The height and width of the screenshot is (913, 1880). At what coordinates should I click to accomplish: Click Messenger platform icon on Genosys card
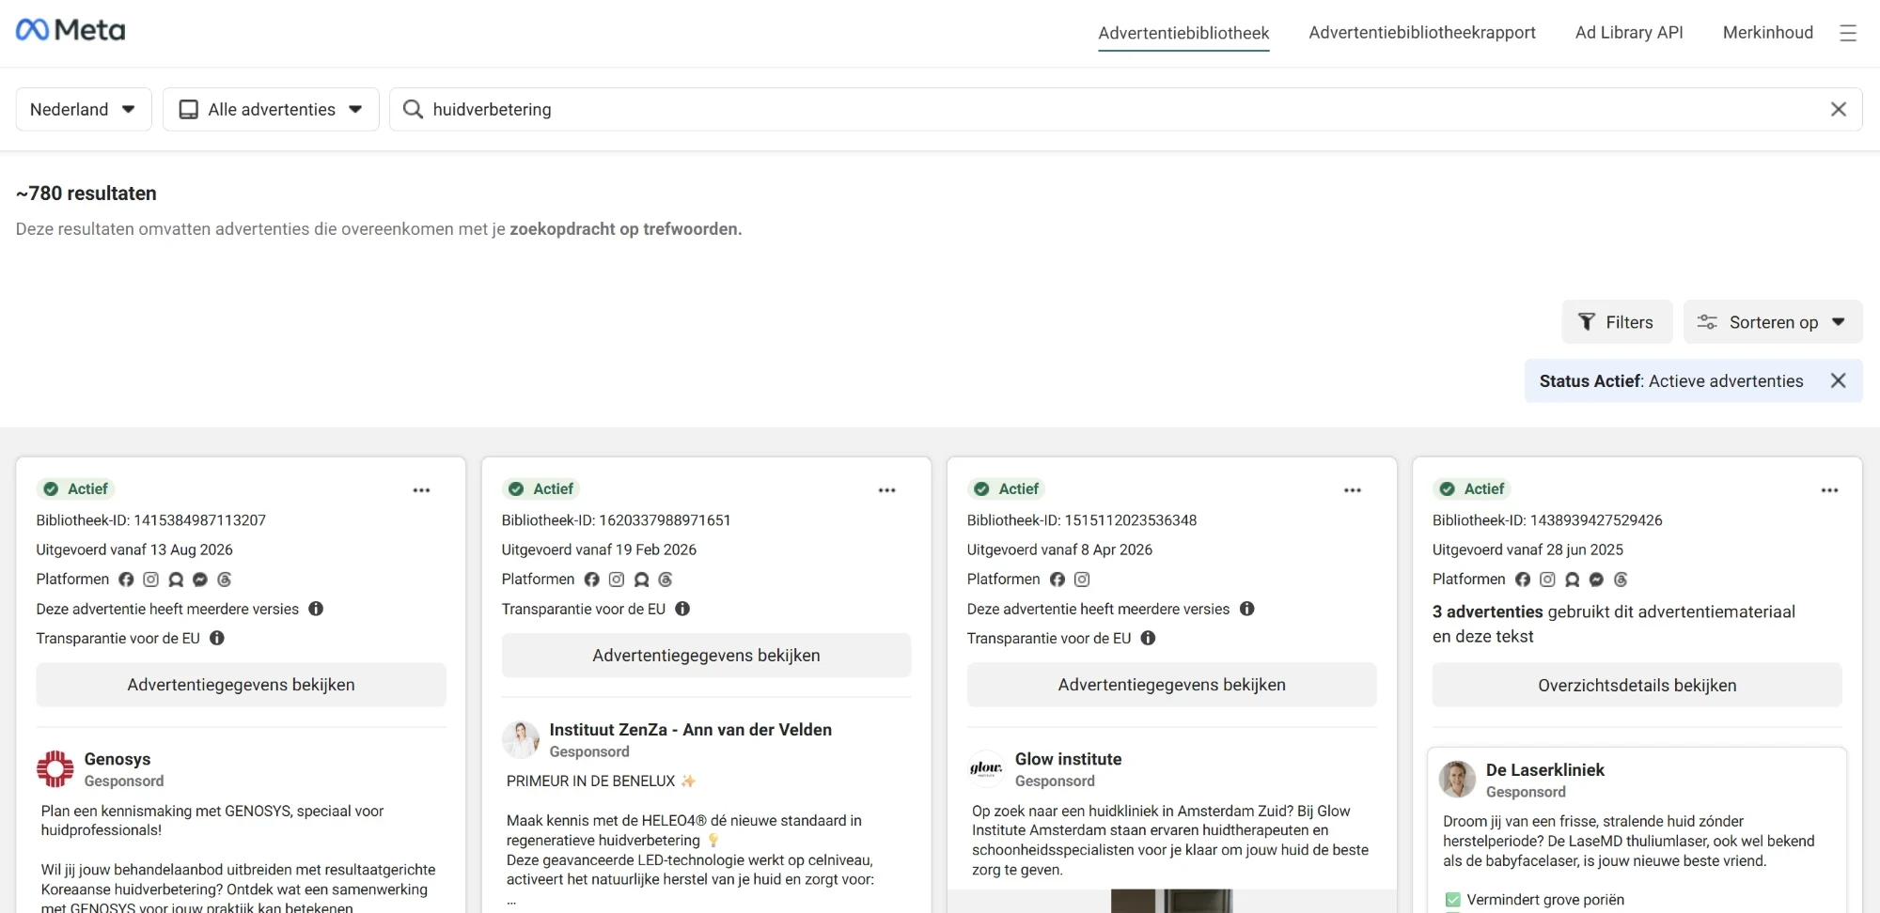pyautogui.click(x=199, y=580)
